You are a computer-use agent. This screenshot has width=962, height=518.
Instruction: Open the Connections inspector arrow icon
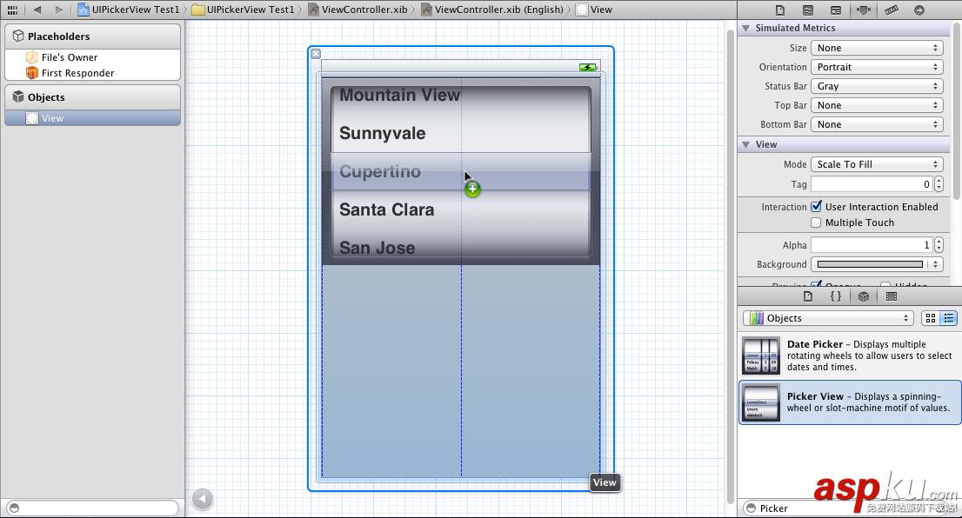point(918,10)
